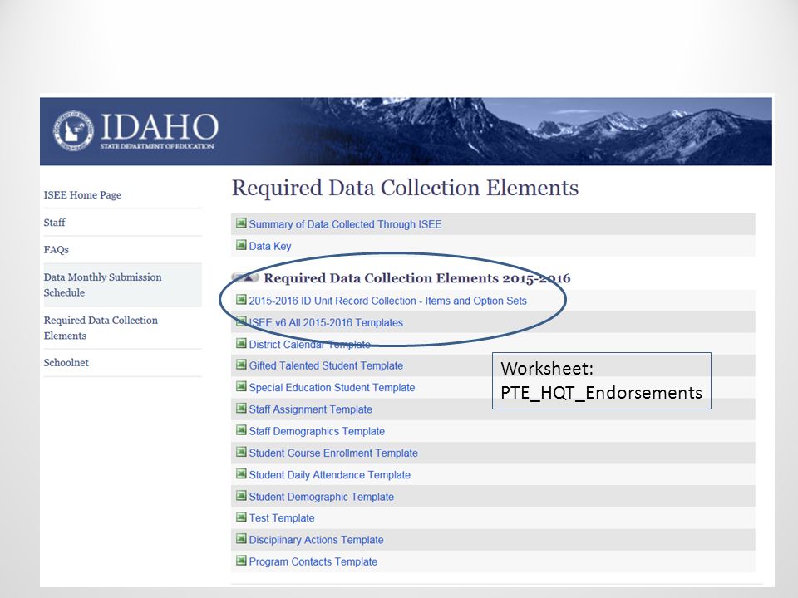The width and height of the screenshot is (798, 598).
Task: Click the file icon beside Program Contacts Template
Action: click(x=241, y=561)
